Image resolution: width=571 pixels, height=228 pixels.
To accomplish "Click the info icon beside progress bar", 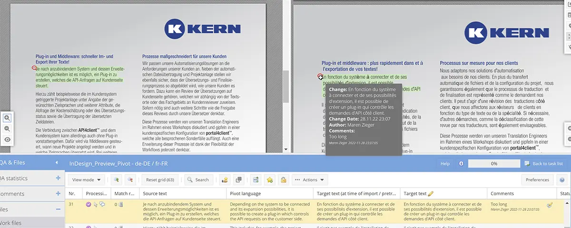I will [461, 163].
